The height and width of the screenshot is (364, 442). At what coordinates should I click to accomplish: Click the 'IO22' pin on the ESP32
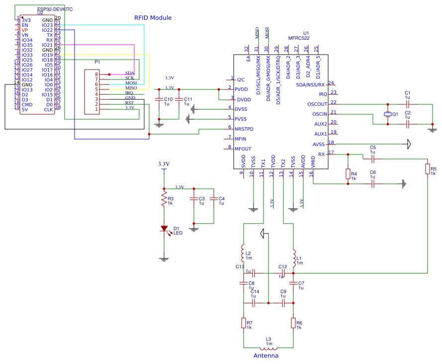[x=47, y=30]
